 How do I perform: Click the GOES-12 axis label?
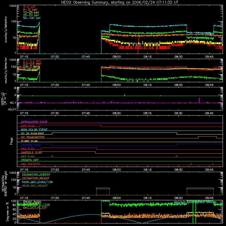4,99
